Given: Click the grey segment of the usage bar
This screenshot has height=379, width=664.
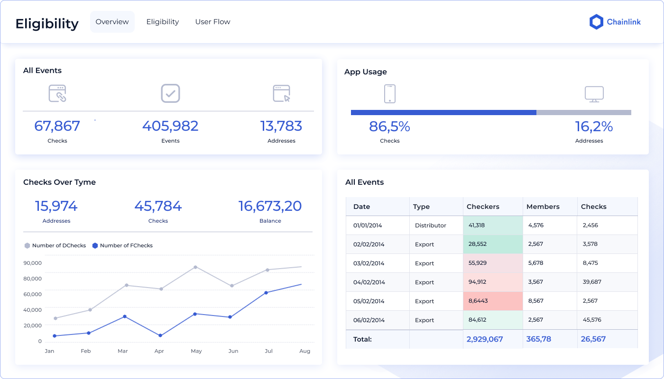Looking at the screenshot, I should [584, 112].
